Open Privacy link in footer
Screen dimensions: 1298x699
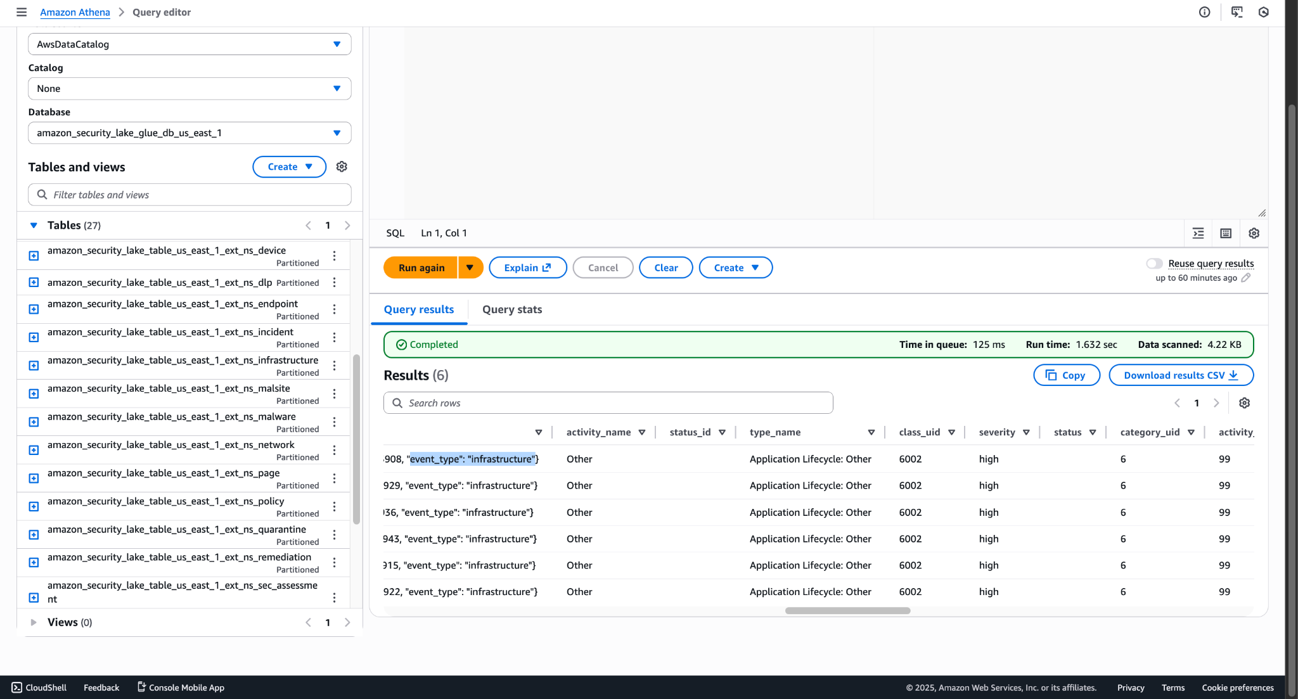1131,688
